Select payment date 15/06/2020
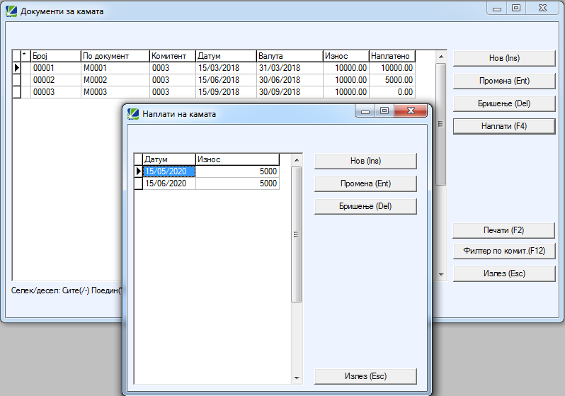Image resolution: width=565 pixels, height=396 pixels. pos(169,183)
